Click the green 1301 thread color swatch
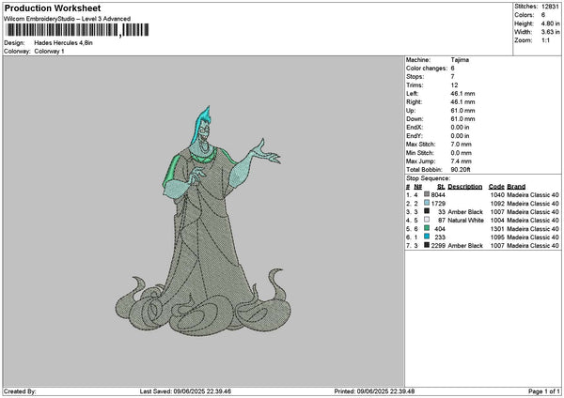564x398 pixels. click(427, 228)
